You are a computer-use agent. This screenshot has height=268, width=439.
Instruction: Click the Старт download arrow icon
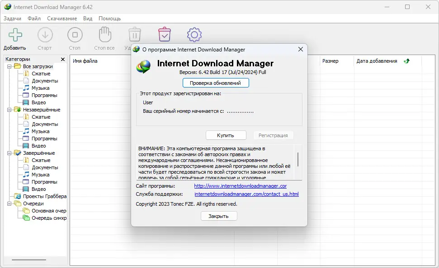(45, 35)
